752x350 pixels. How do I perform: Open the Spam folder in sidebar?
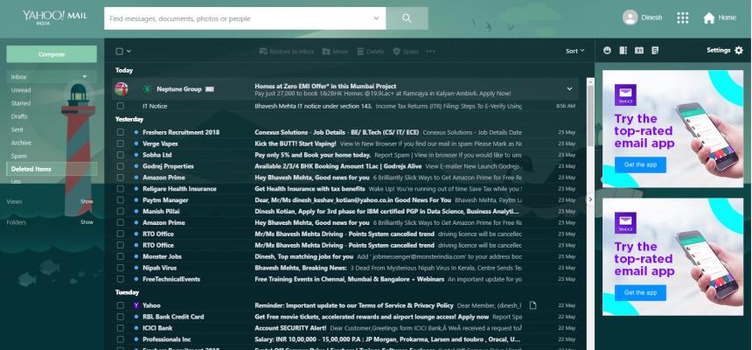click(x=18, y=156)
